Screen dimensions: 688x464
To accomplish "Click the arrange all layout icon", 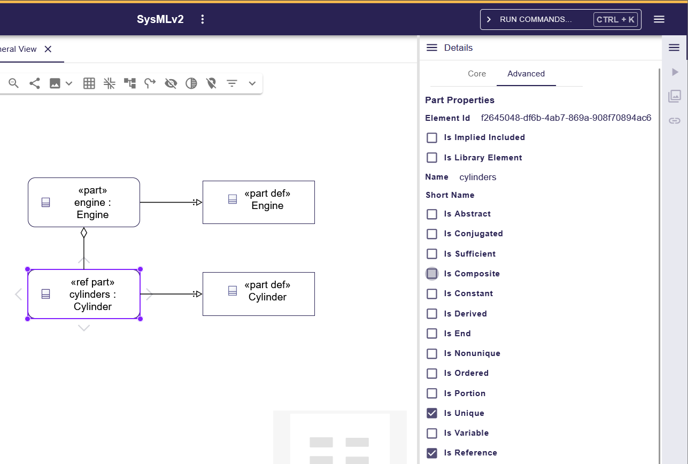I will pyautogui.click(x=130, y=83).
